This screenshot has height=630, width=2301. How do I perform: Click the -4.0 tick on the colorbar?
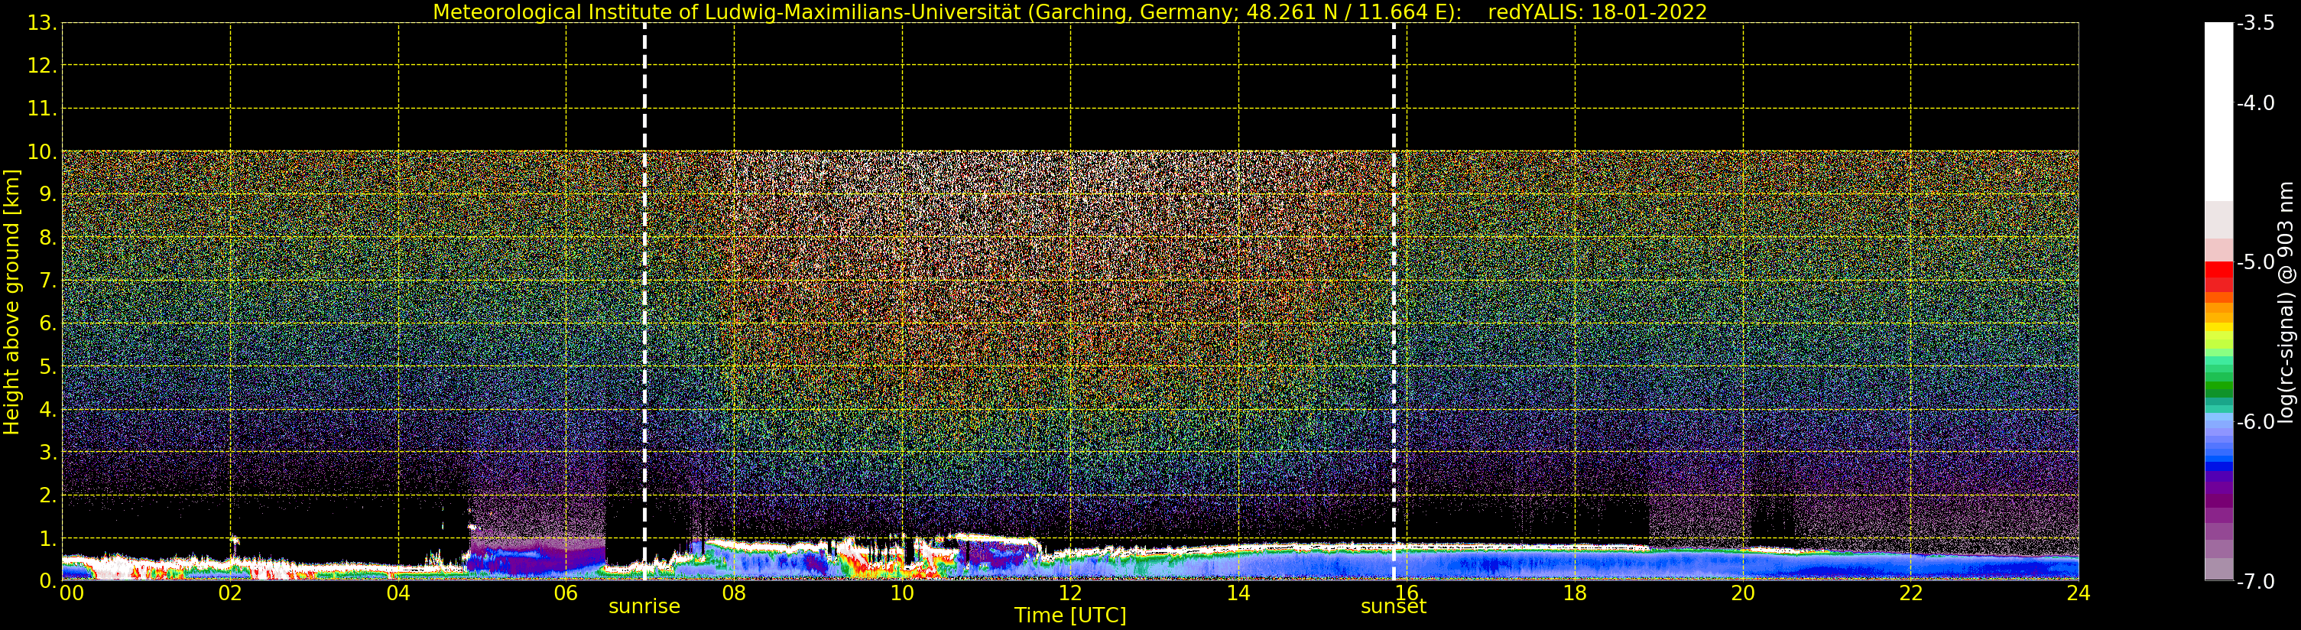(2255, 102)
